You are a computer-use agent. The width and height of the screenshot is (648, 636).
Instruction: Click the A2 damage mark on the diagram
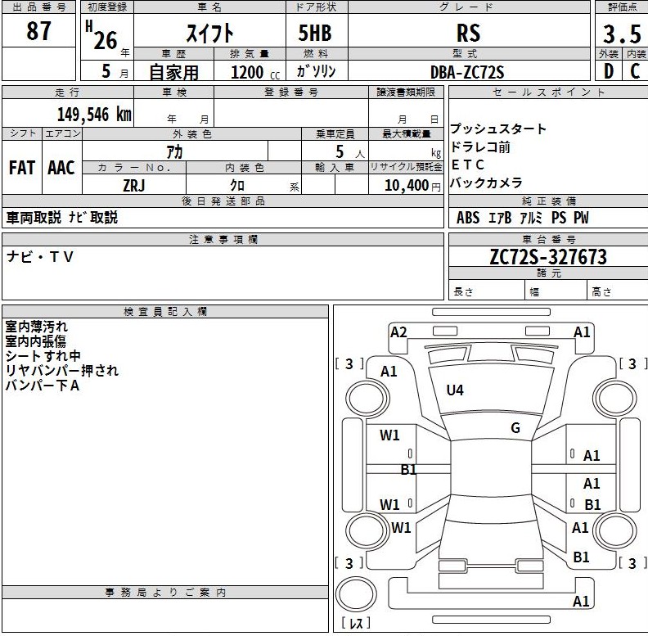[398, 332]
